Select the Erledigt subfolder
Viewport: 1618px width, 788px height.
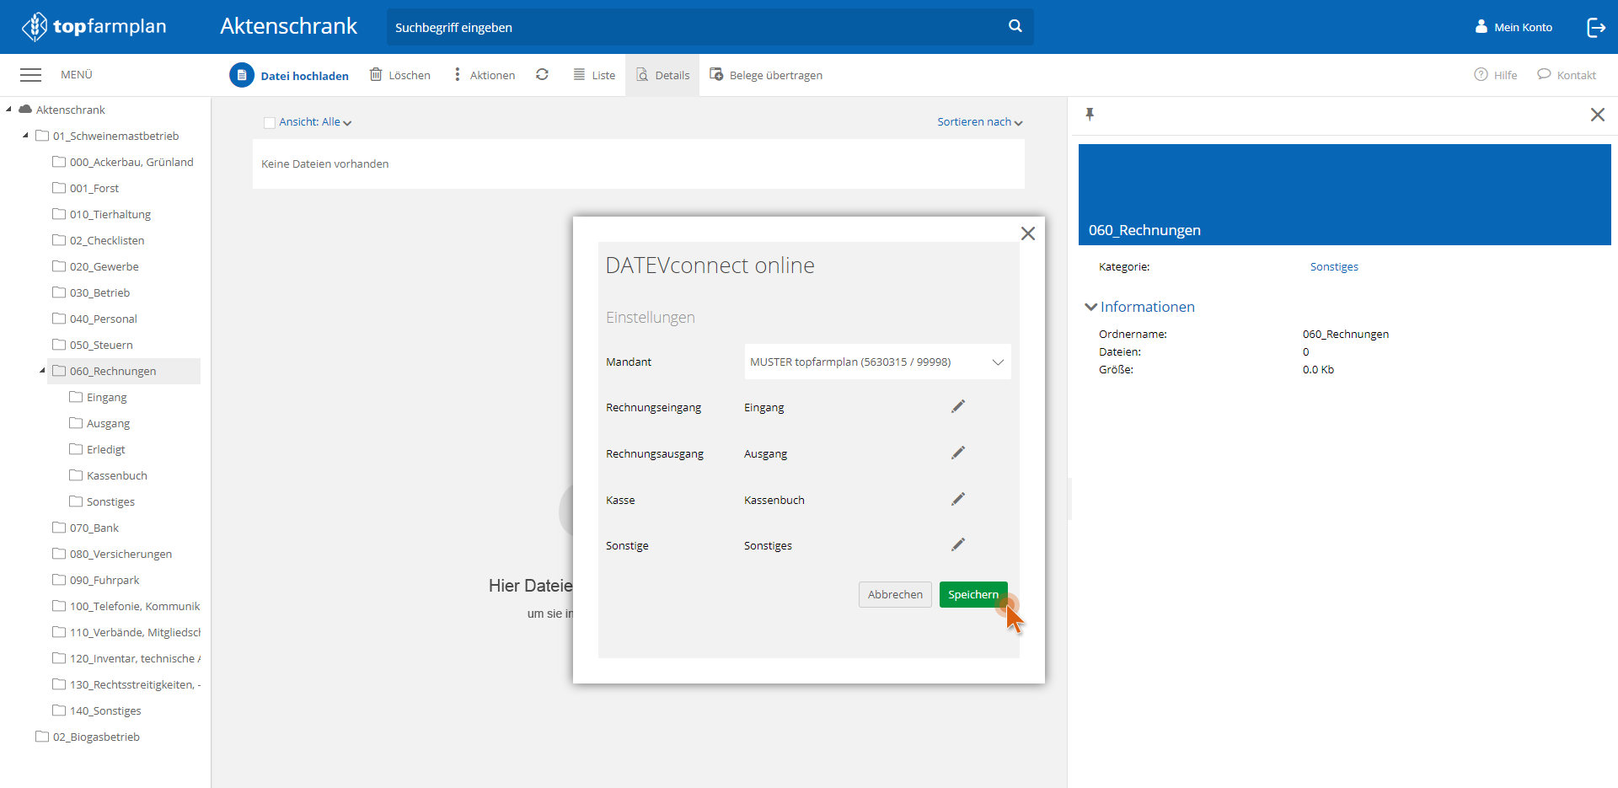point(98,449)
